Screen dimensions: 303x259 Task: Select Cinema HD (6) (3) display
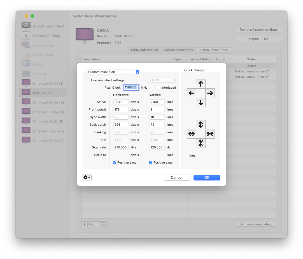[43, 102]
